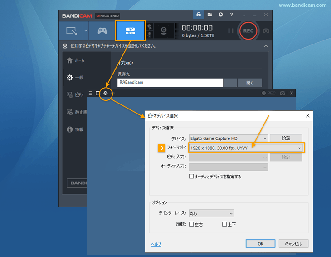
Task: Start recording with the REC button
Action: pos(248,31)
